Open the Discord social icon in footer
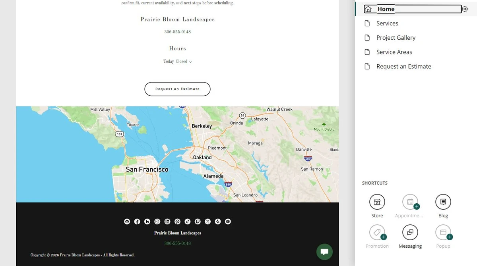Screen dimensions: 477x266 coord(127,222)
